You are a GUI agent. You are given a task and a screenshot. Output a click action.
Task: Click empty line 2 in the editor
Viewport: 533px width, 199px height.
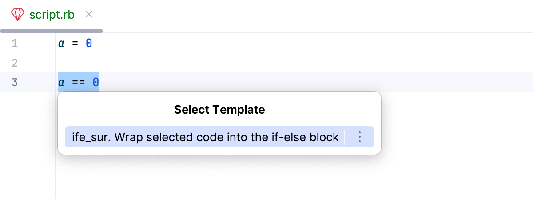pos(222,63)
